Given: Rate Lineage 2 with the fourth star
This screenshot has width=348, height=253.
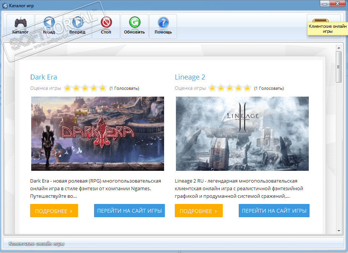Looking at the screenshot, I should (x=238, y=88).
